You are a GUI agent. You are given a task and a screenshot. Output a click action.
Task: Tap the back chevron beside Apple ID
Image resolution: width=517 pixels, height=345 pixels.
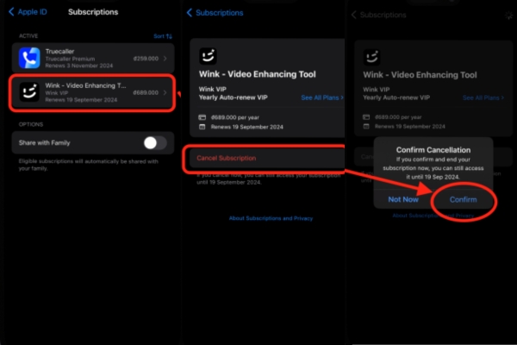(x=11, y=13)
